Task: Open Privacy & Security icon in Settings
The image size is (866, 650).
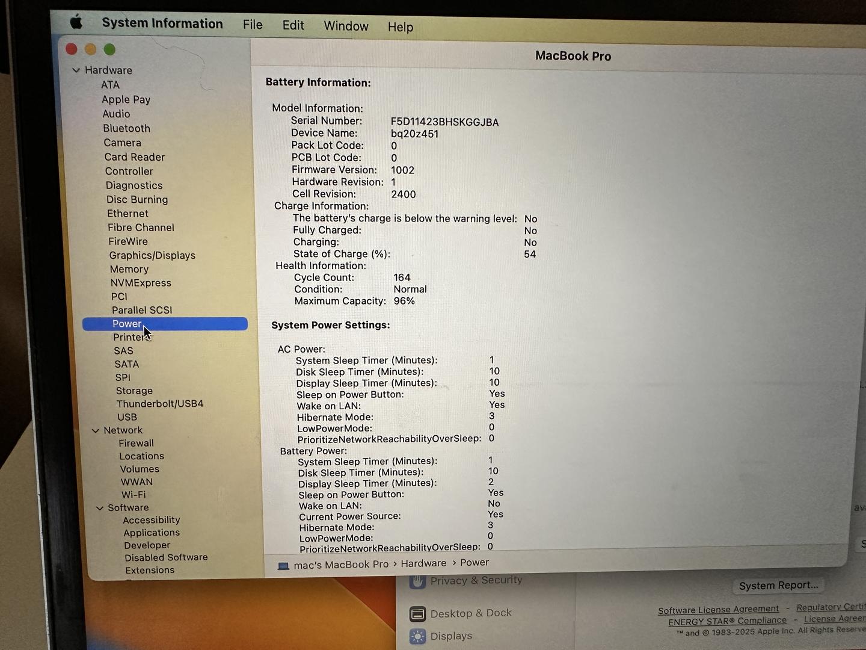Action: point(417,582)
